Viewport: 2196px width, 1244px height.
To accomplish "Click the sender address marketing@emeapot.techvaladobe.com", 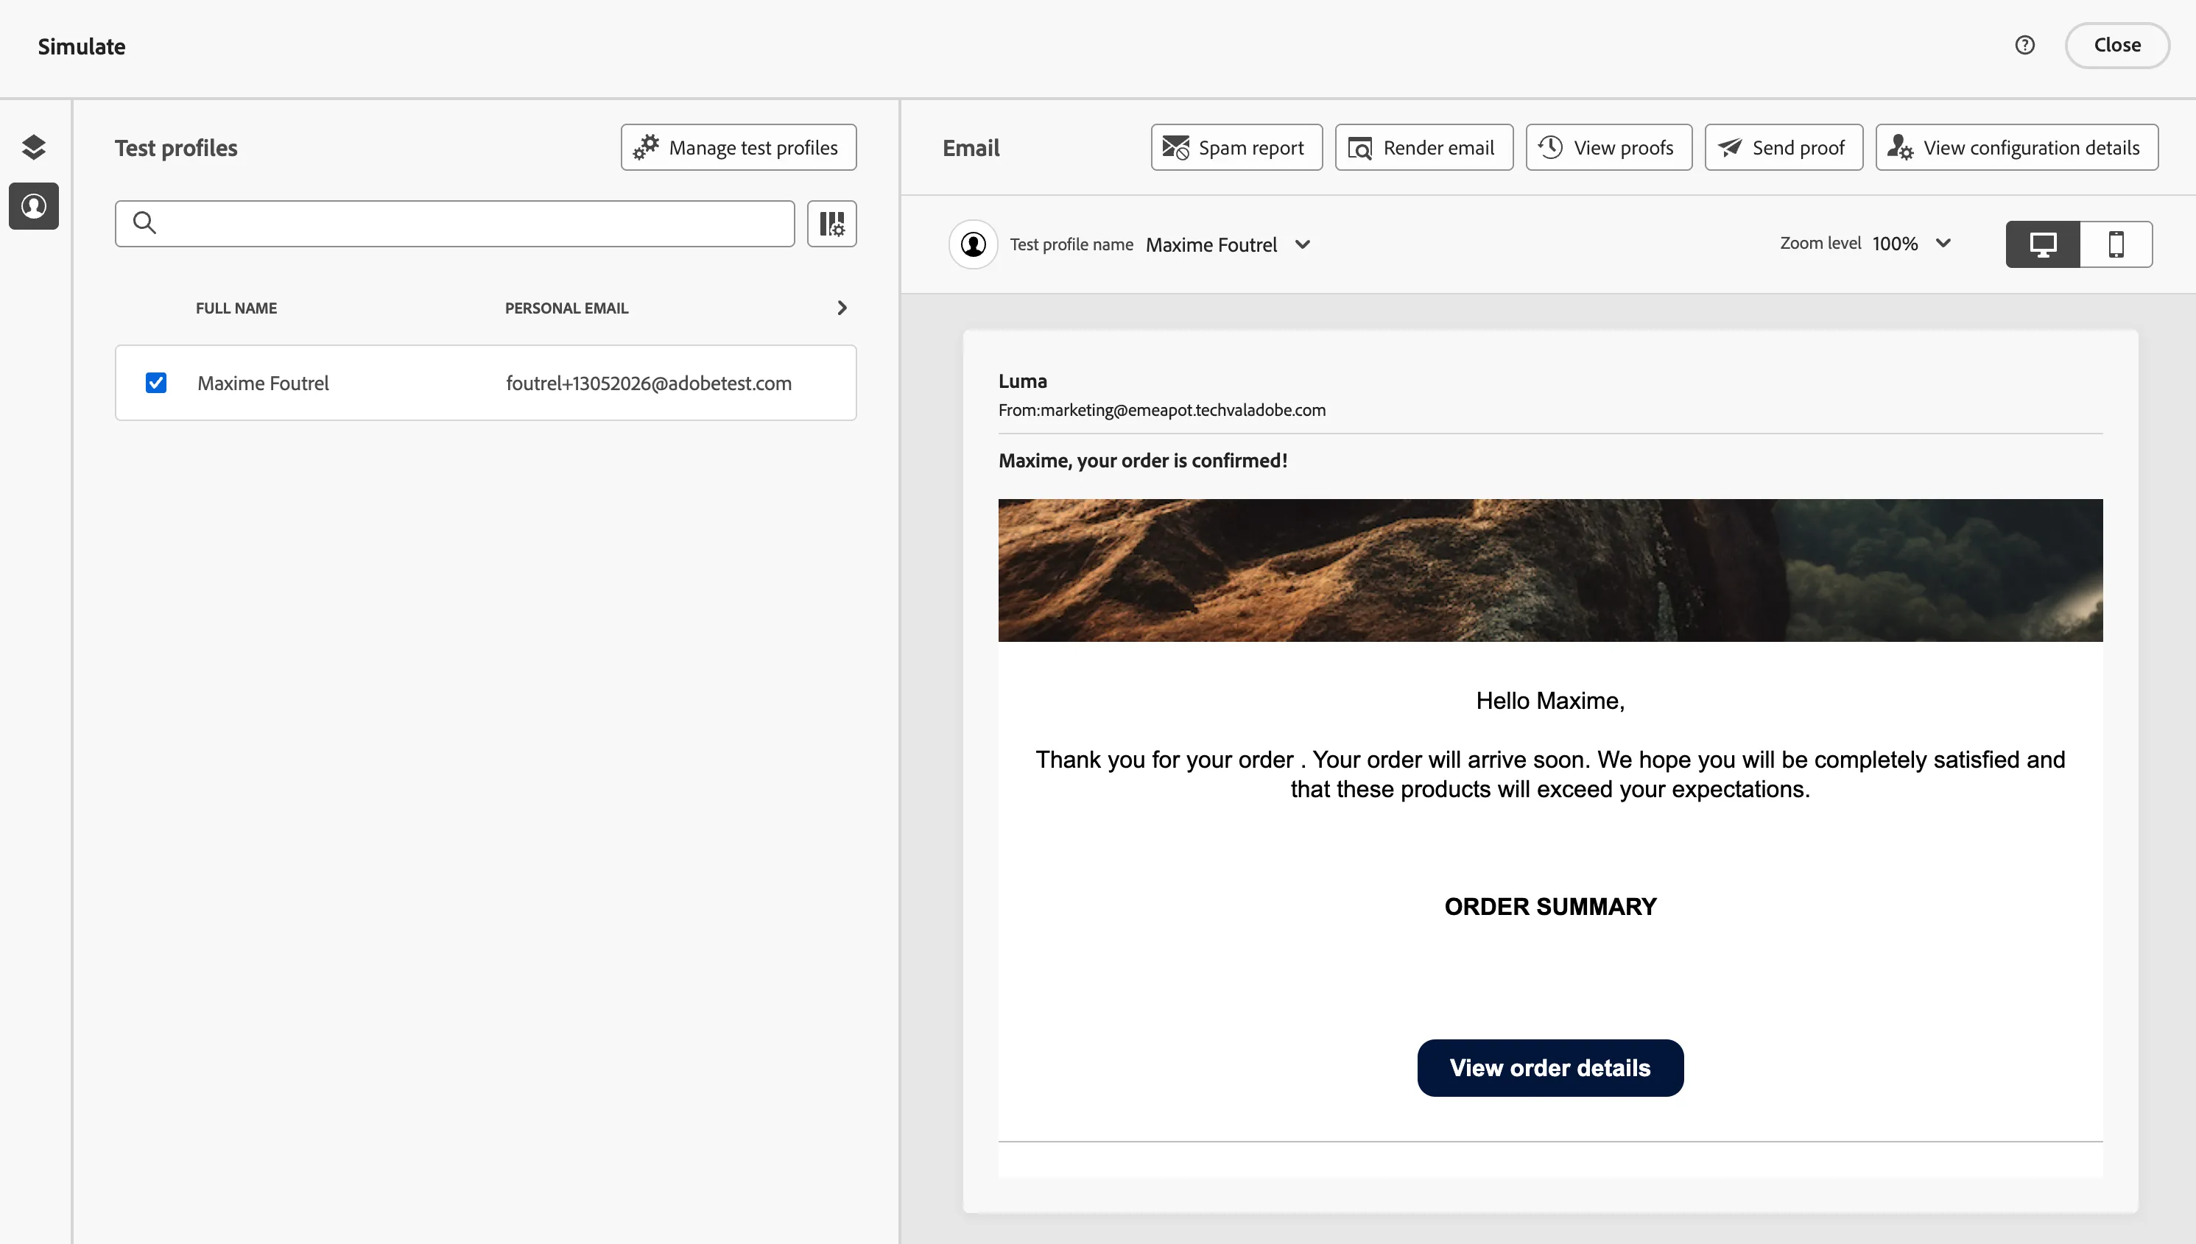I will pos(1183,410).
